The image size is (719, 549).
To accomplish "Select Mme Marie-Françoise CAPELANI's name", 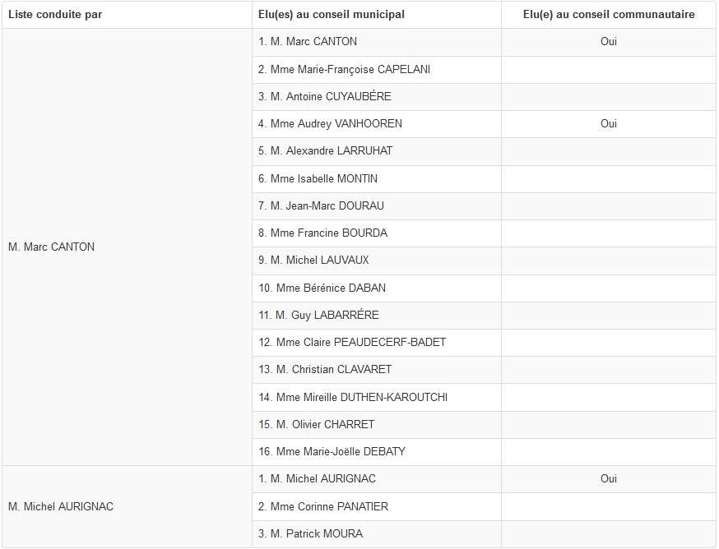I will (x=344, y=69).
